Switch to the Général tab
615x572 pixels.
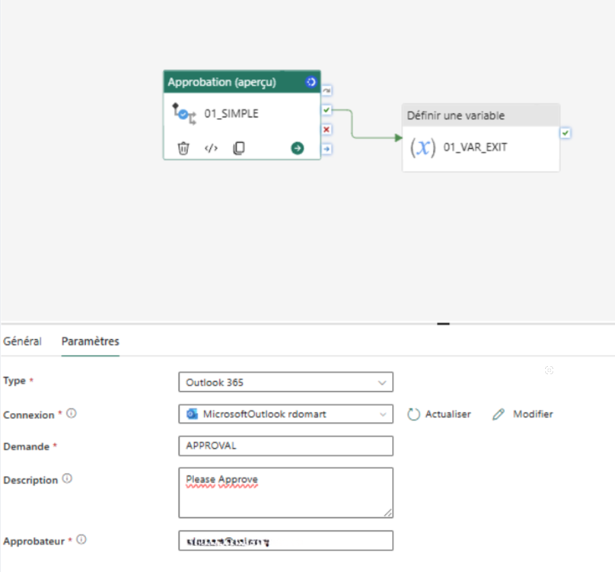pyautogui.click(x=22, y=341)
